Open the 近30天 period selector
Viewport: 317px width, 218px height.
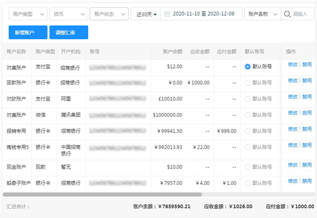[x=146, y=14]
